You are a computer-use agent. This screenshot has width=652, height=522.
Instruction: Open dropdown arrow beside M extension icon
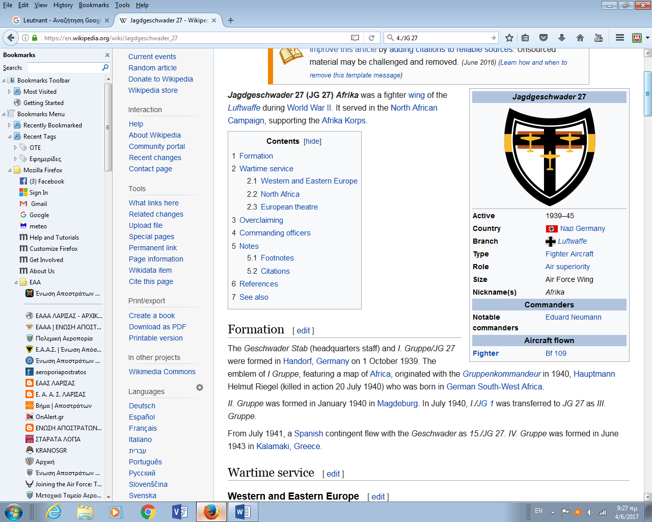point(647,38)
